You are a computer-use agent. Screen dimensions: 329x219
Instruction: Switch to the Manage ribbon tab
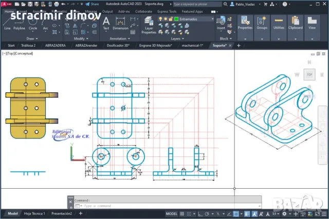(x=91, y=11)
